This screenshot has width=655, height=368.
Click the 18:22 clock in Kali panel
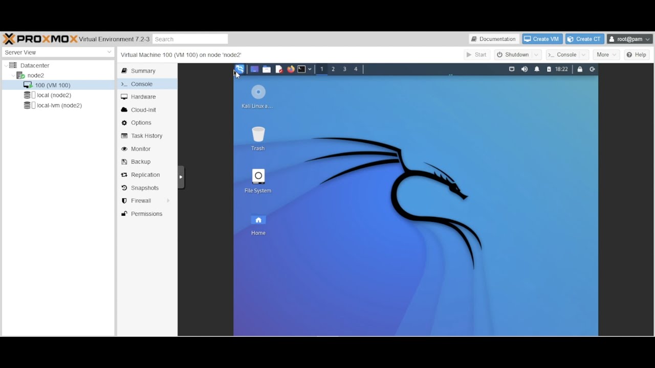(x=561, y=69)
